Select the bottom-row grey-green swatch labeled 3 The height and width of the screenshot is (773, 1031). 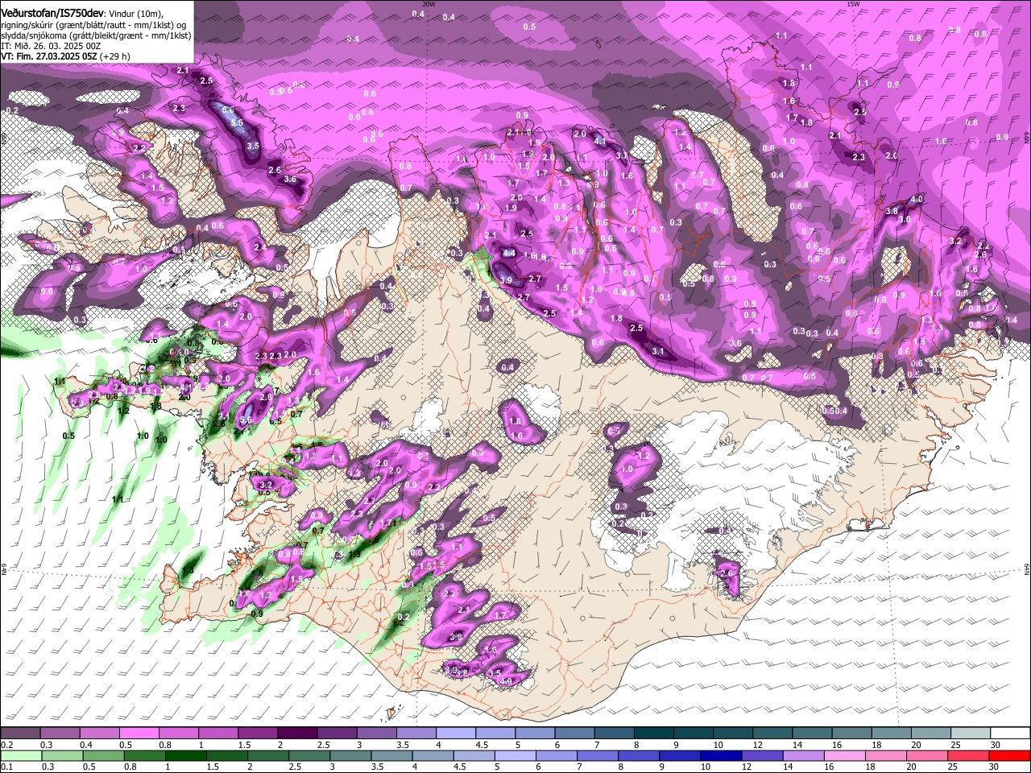(350, 755)
